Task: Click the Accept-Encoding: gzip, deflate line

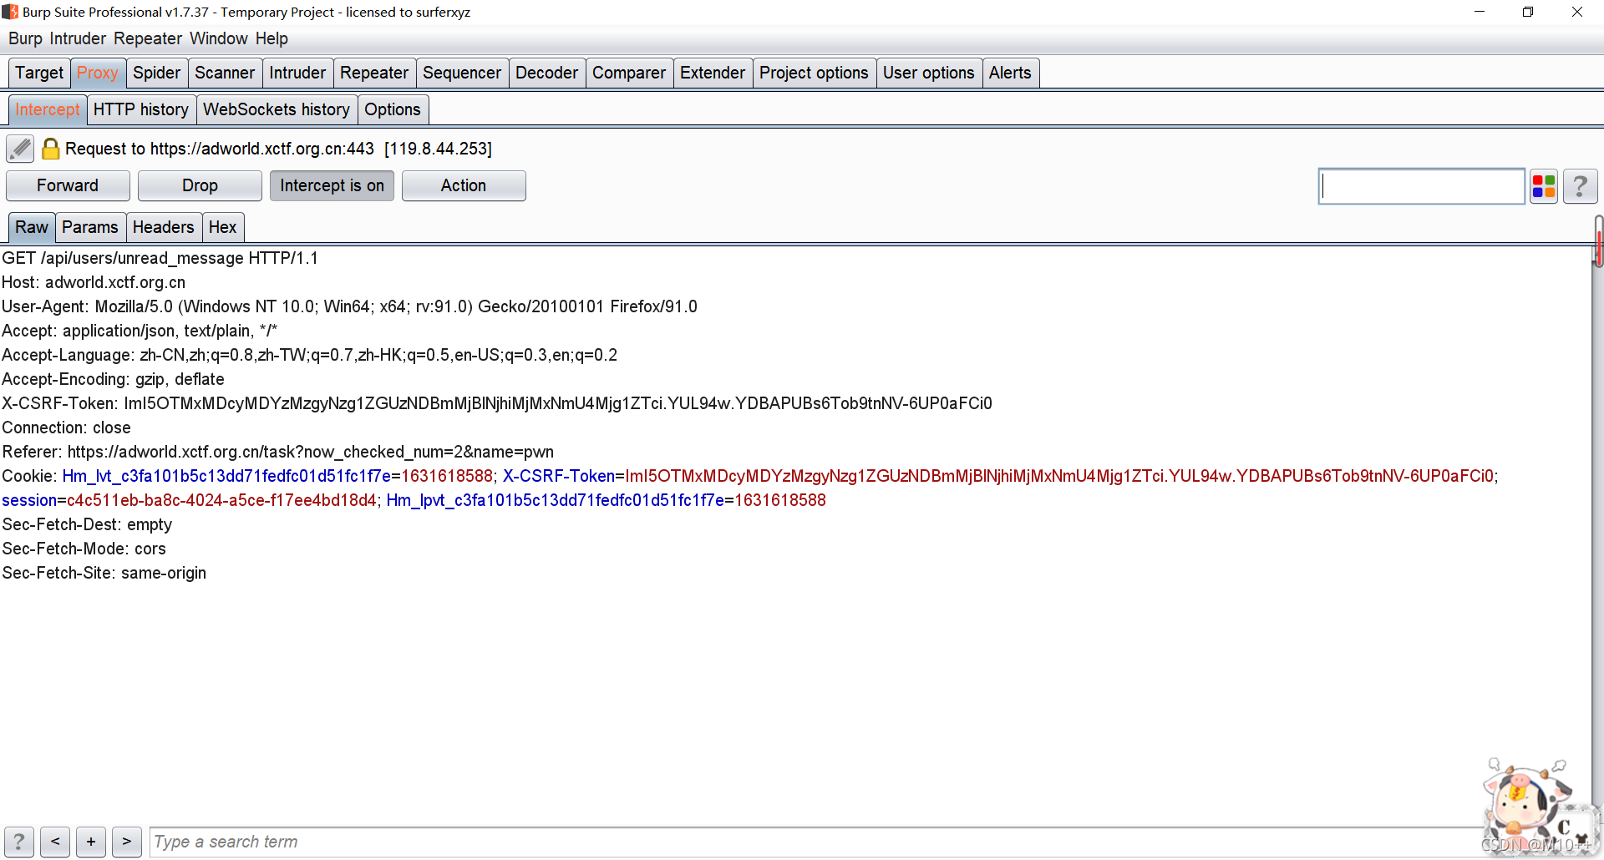Action: (113, 379)
